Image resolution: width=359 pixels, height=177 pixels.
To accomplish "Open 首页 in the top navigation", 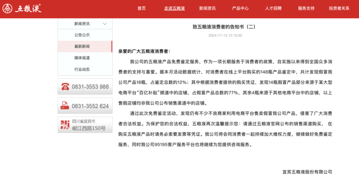I will tap(142, 8).
